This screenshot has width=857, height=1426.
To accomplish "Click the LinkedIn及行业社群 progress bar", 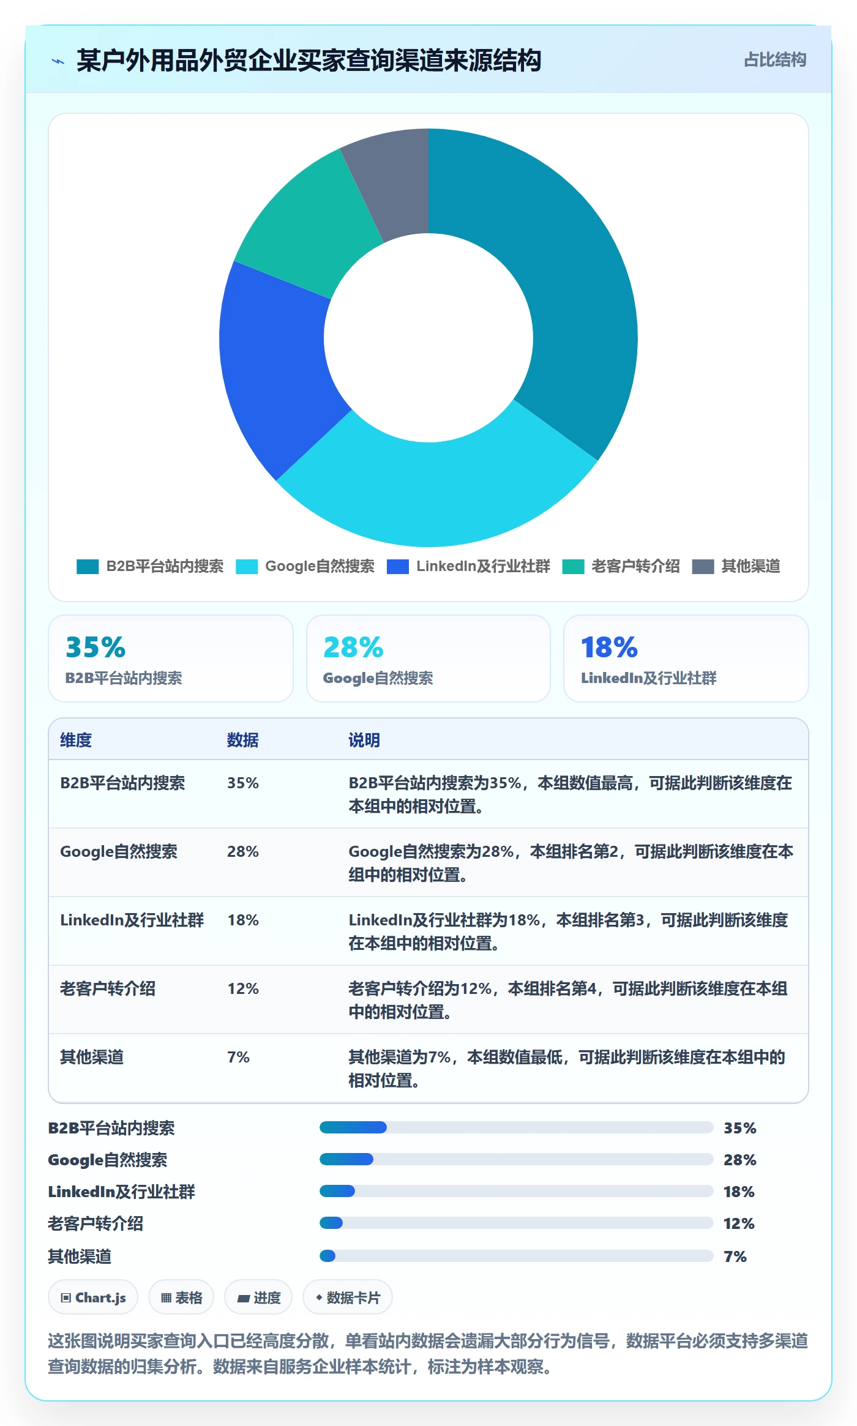I will [x=517, y=1191].
